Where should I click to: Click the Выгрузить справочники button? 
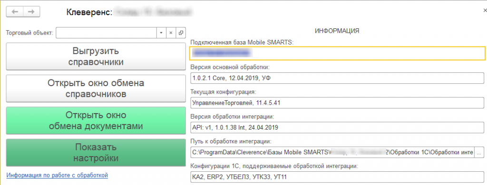click(x=96, y=56)
